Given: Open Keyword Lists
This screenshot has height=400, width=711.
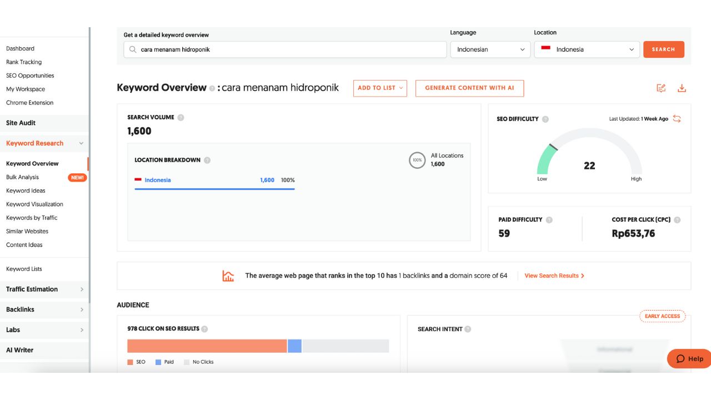Looking at the screenshot, I should [24, 269].
